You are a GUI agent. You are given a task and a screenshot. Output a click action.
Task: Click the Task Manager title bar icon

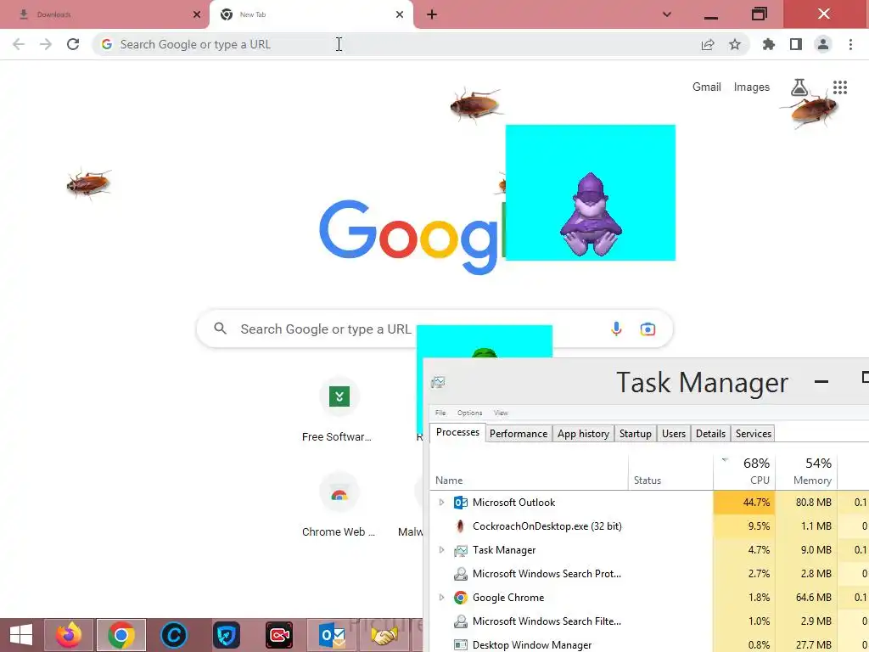(438, 382)
